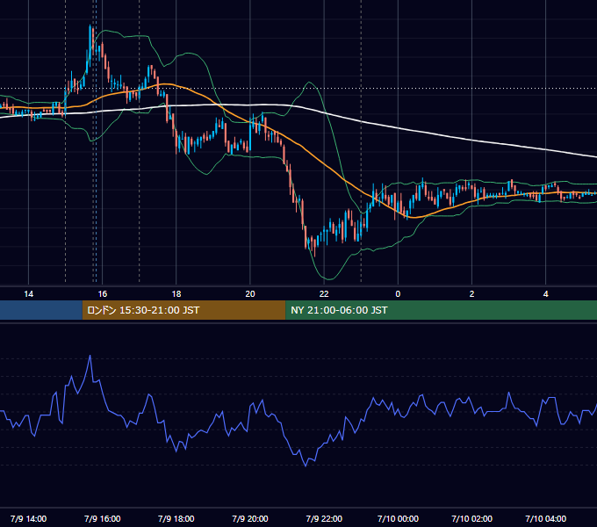Viewport: 597px width, 527px height.
Task: Click the 7/10 02:00 date label
Action: pyautogui.click(x=471, y=518)
